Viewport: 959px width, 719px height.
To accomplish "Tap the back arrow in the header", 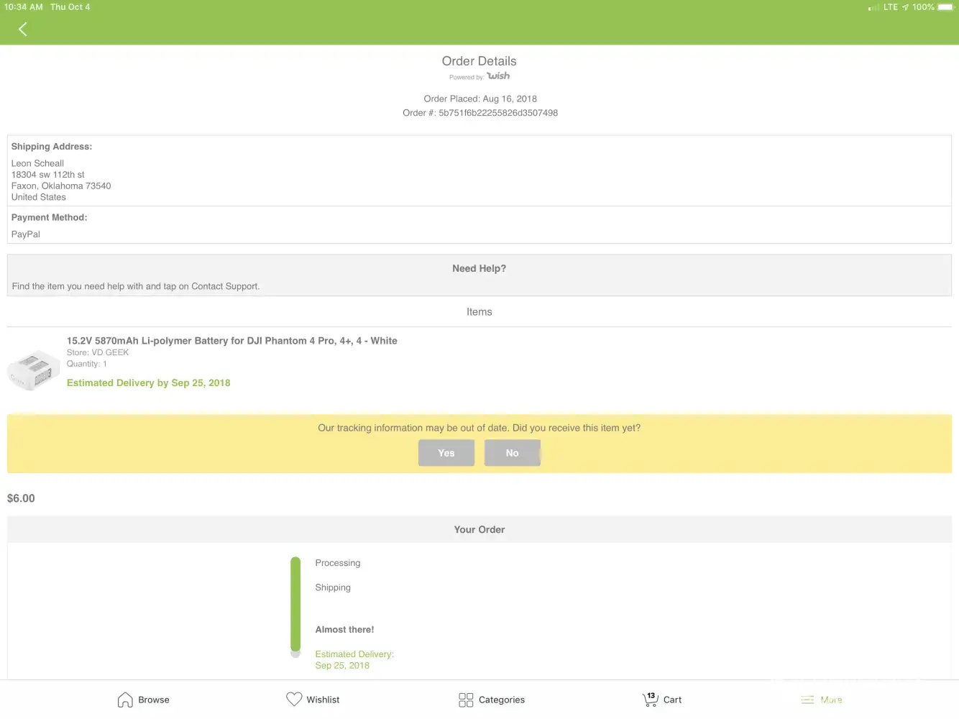I will 23,29.
